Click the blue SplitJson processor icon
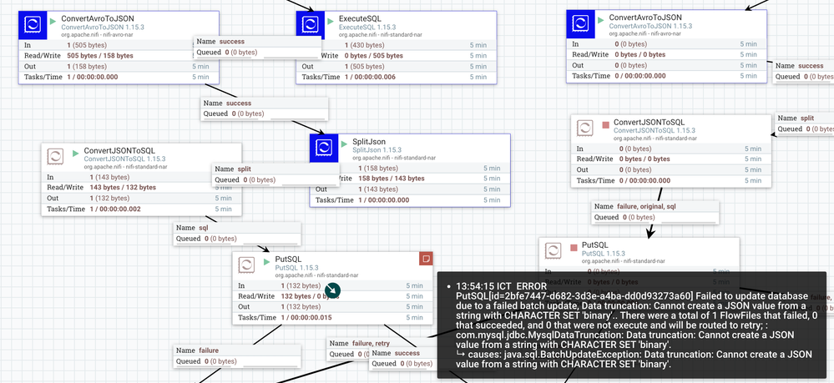The width and height of the screenshot is (834, 383). coord(324,148)
